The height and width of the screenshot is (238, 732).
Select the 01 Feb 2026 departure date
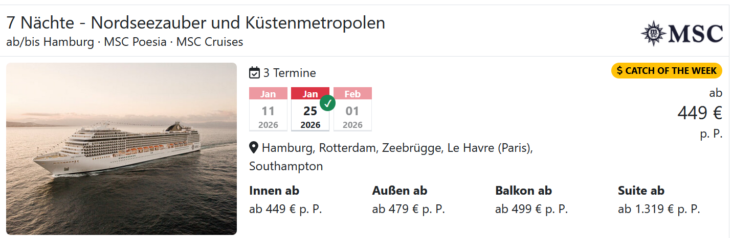point(352,109)
